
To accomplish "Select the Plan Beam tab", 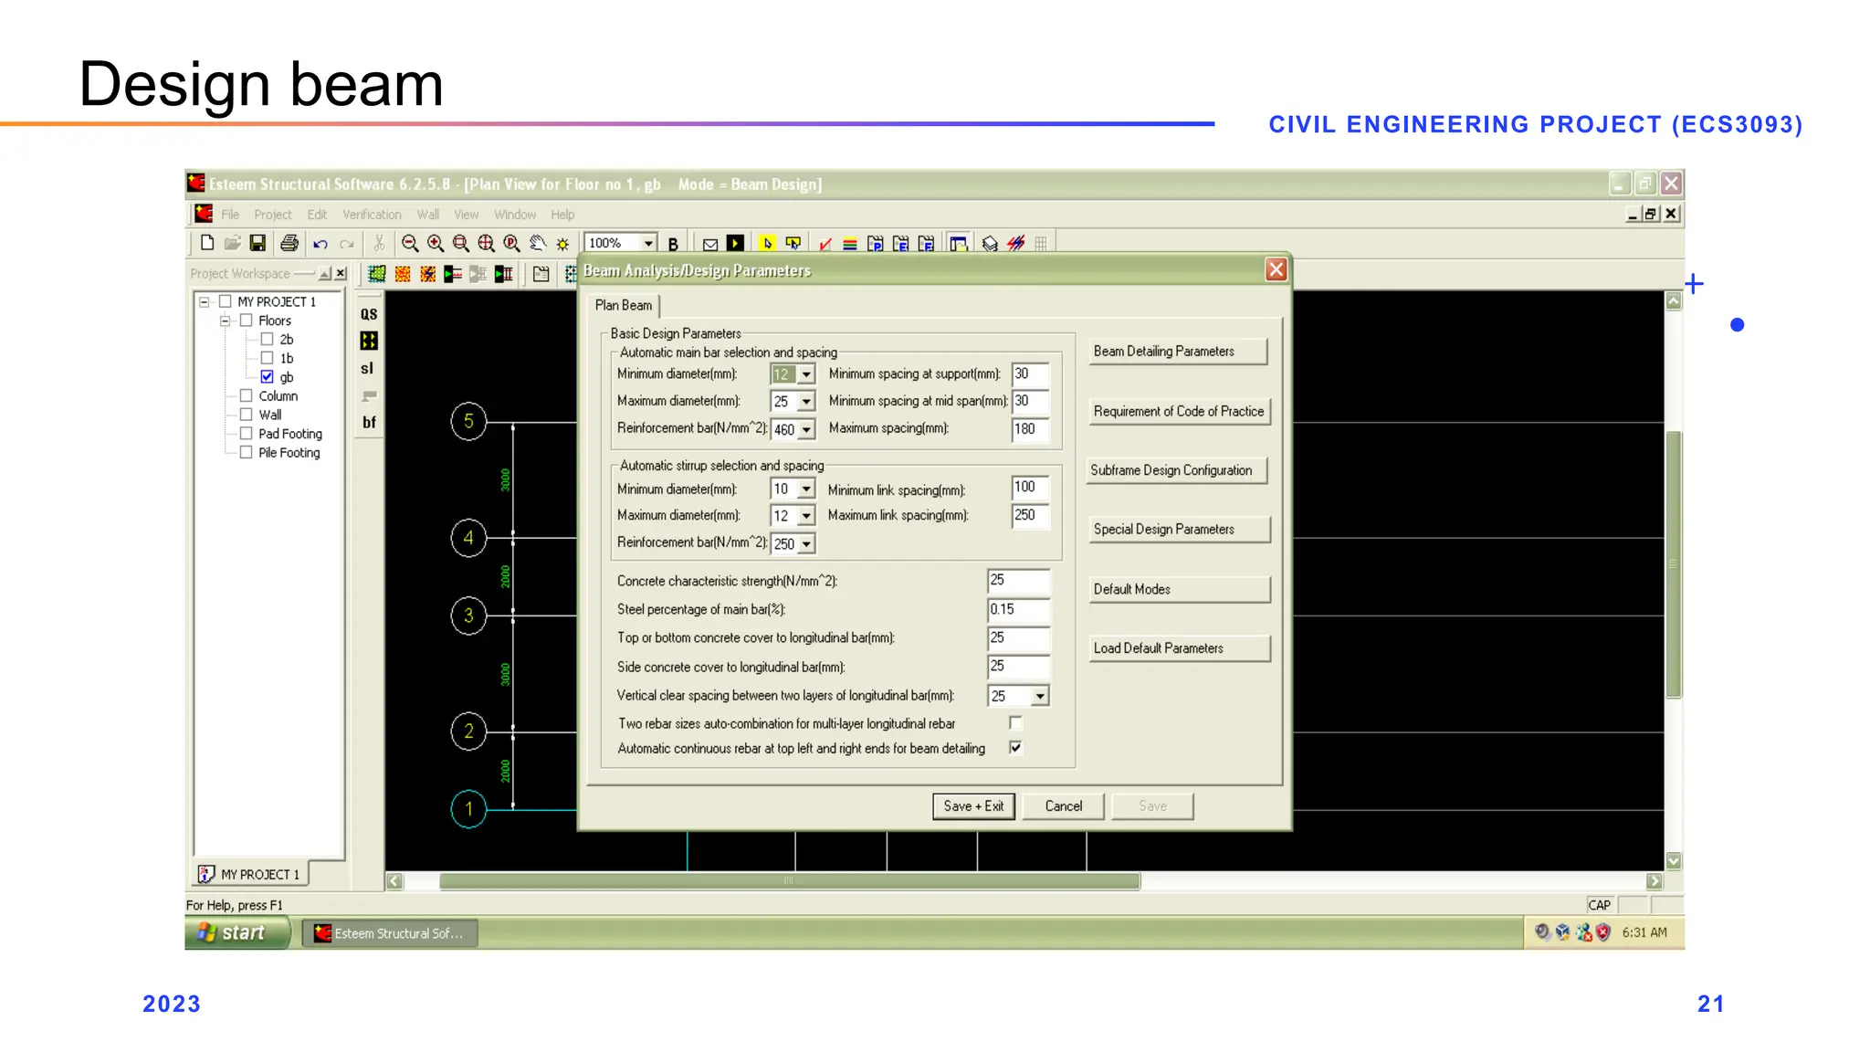I will point(624,305).
